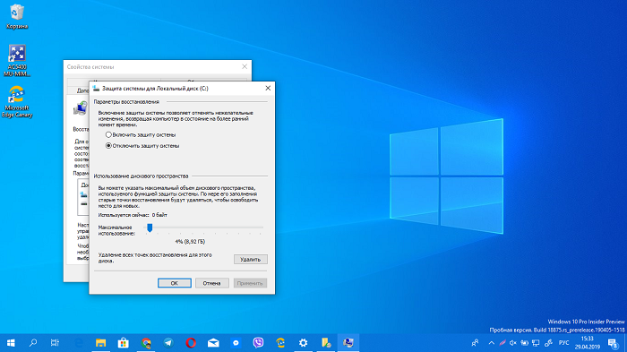The width and height of the screenshot is (627, 352).
Task: Switch input language РУС indicator
Action: (x=563, y=343)
